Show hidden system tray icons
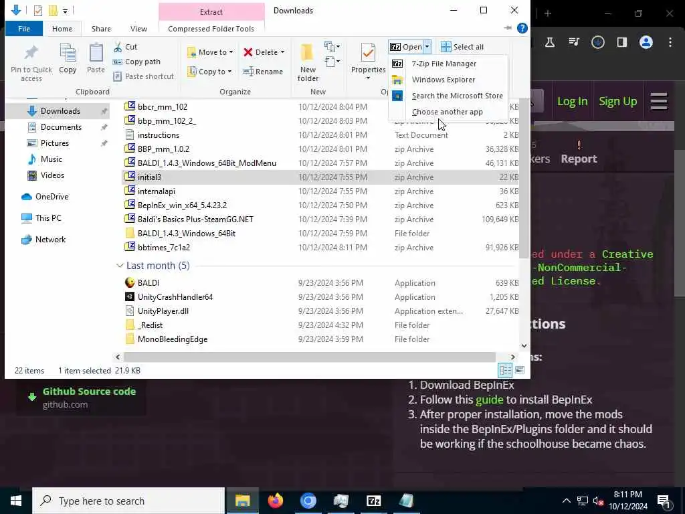Image resolution: width=685 pixels, height=514 pixels. click(x=566, y=501)
